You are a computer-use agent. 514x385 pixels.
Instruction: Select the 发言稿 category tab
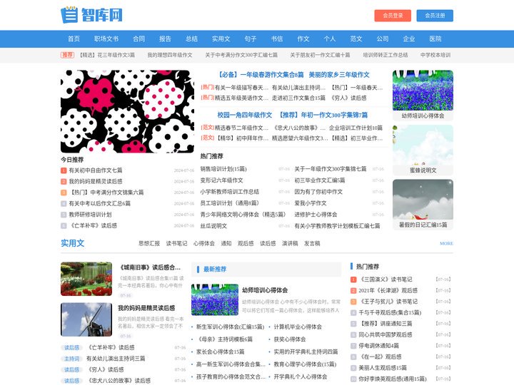point(312,243)
